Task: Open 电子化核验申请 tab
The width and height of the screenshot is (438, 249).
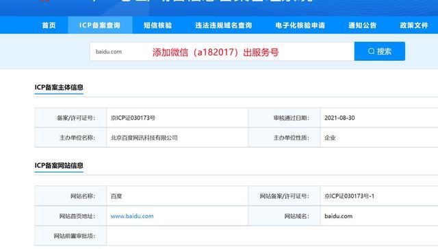Action: (300, 25)
